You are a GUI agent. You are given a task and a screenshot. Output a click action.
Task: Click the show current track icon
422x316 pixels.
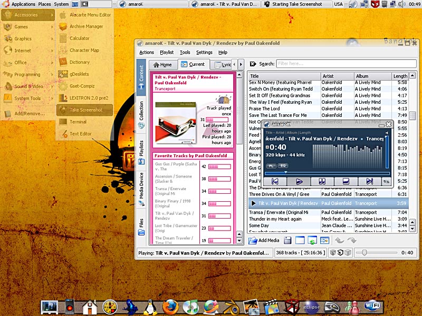pos(324,240)
